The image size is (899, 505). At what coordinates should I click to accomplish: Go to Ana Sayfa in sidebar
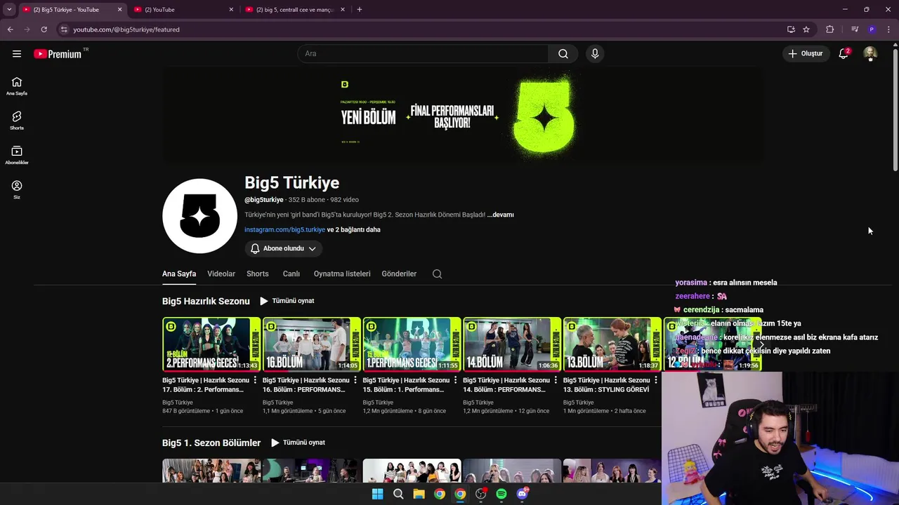click(17, 86)
